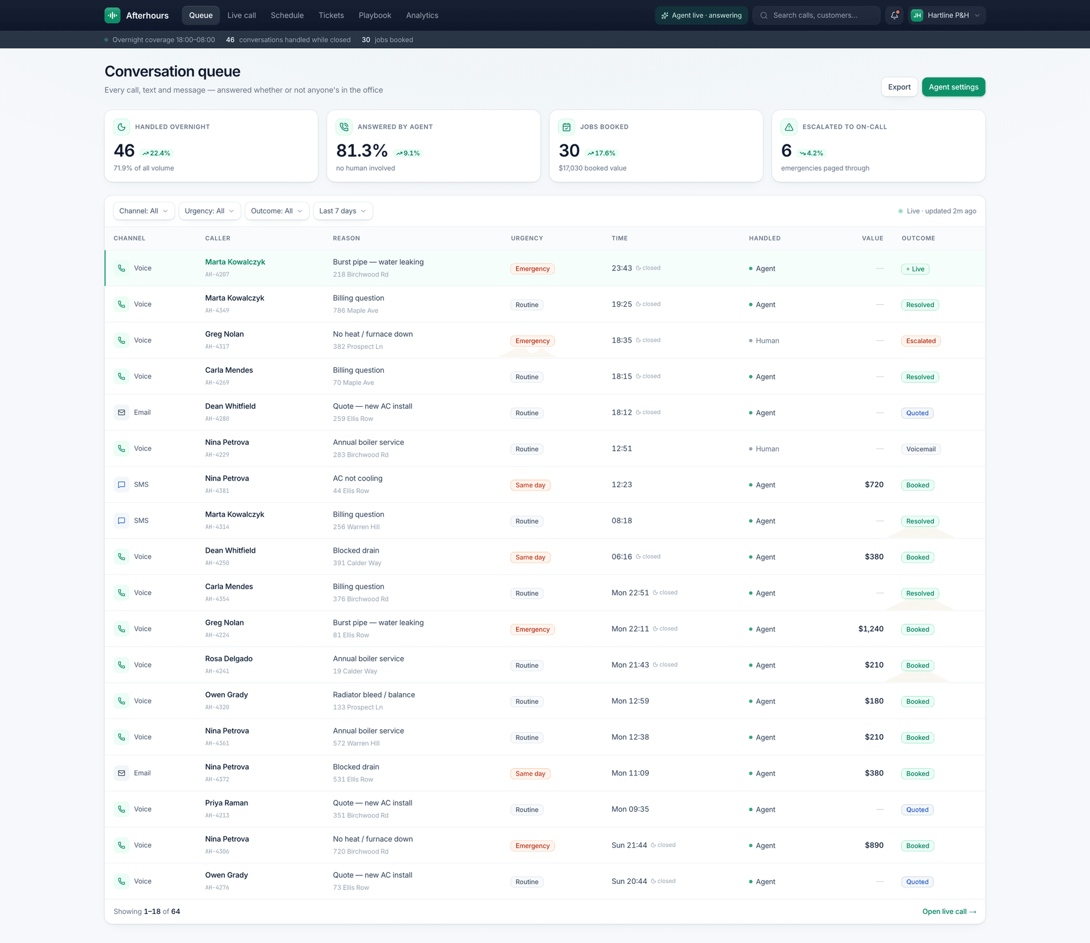Open Agent settings
The width and height of the screenshot is (1090, 943).
tap(953, 87)
